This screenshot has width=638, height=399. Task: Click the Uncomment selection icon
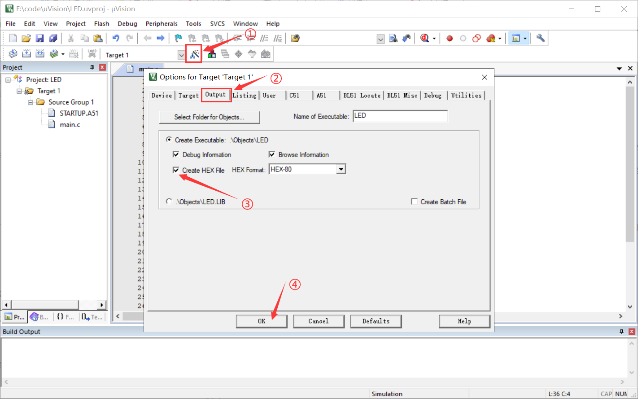278,38
